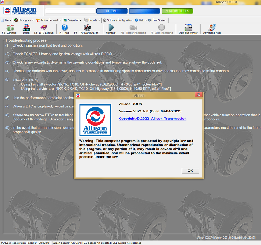Expand the Action Request dropdown arrow
Screen dimensions: 261x245
coord(60,20)
